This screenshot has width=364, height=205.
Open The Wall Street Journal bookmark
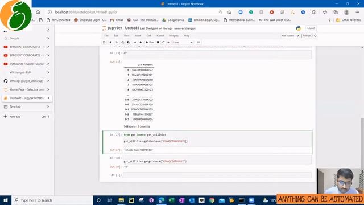coord(275,20)
